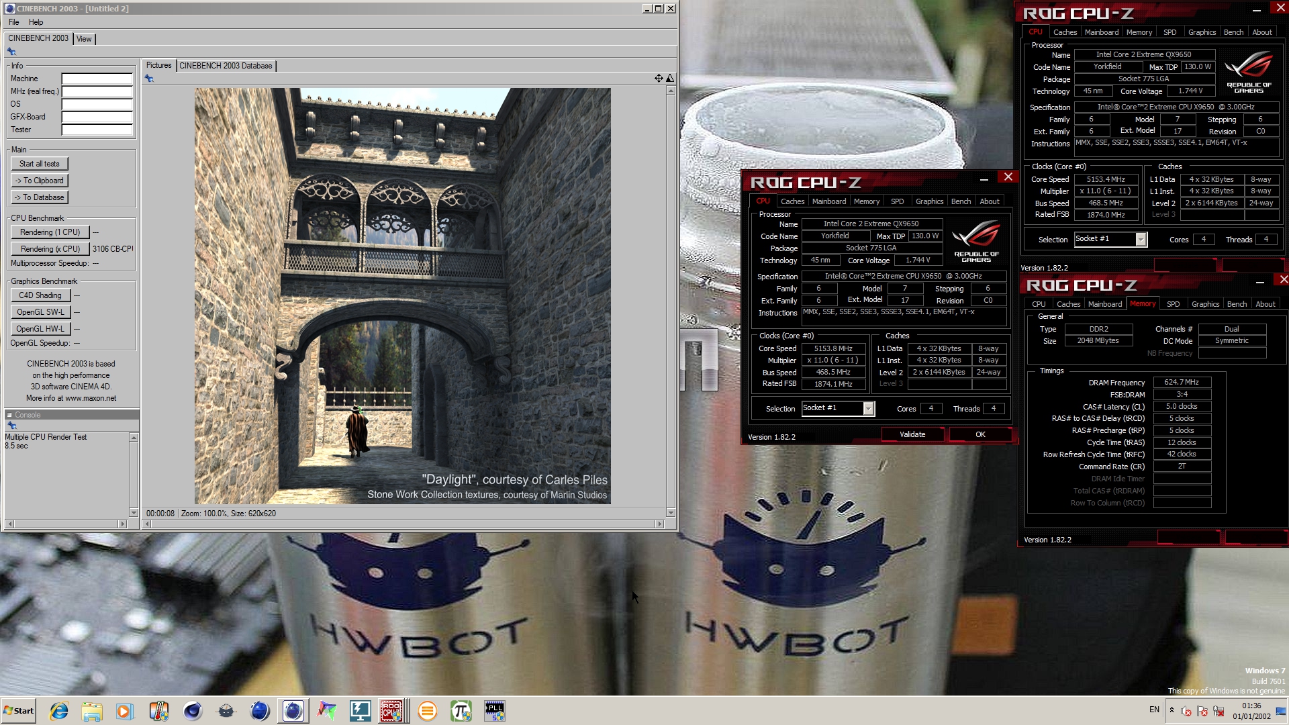Open the thermometer temperature app on taskbar
This screenshot has height=725, width=1289.
pos(159,711)
